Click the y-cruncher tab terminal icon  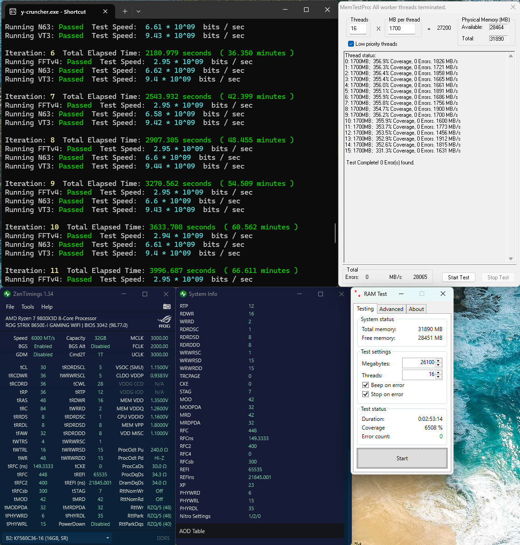click(x=13, y=12)
